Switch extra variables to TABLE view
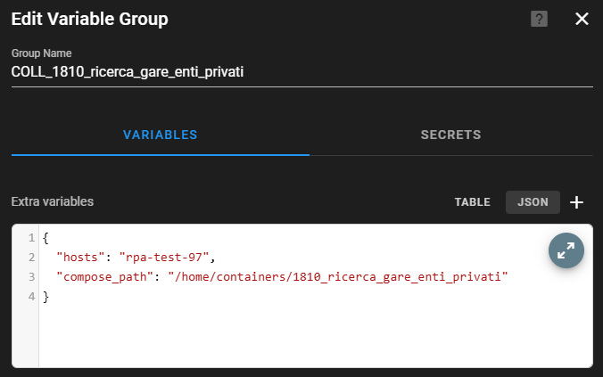 472,202
